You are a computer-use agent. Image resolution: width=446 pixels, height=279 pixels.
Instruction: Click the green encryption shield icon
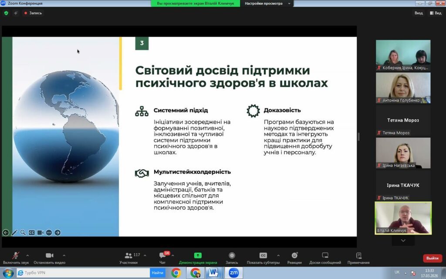(x=6, y=13)
